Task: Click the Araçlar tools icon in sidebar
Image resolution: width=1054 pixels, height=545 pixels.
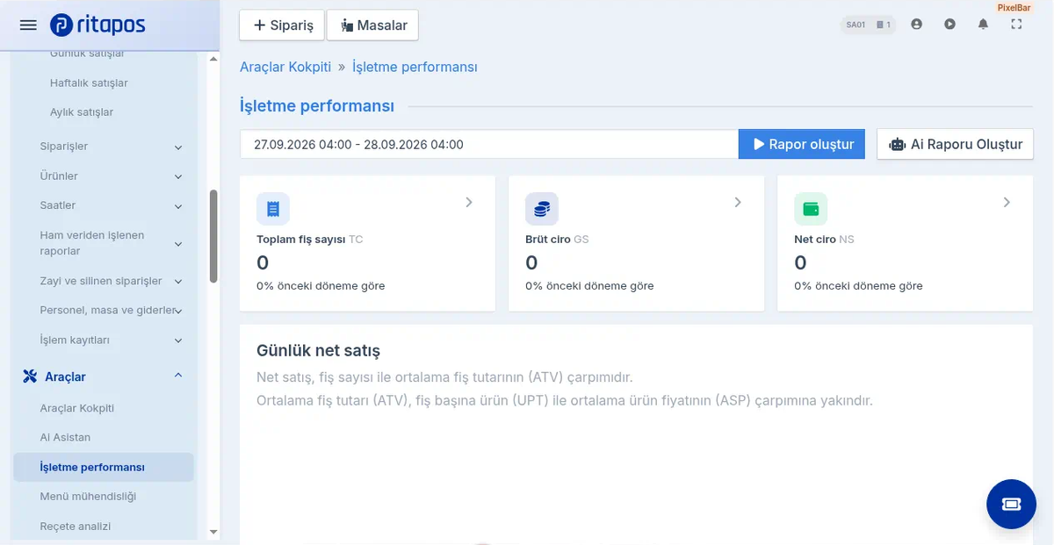Action: 30,376
